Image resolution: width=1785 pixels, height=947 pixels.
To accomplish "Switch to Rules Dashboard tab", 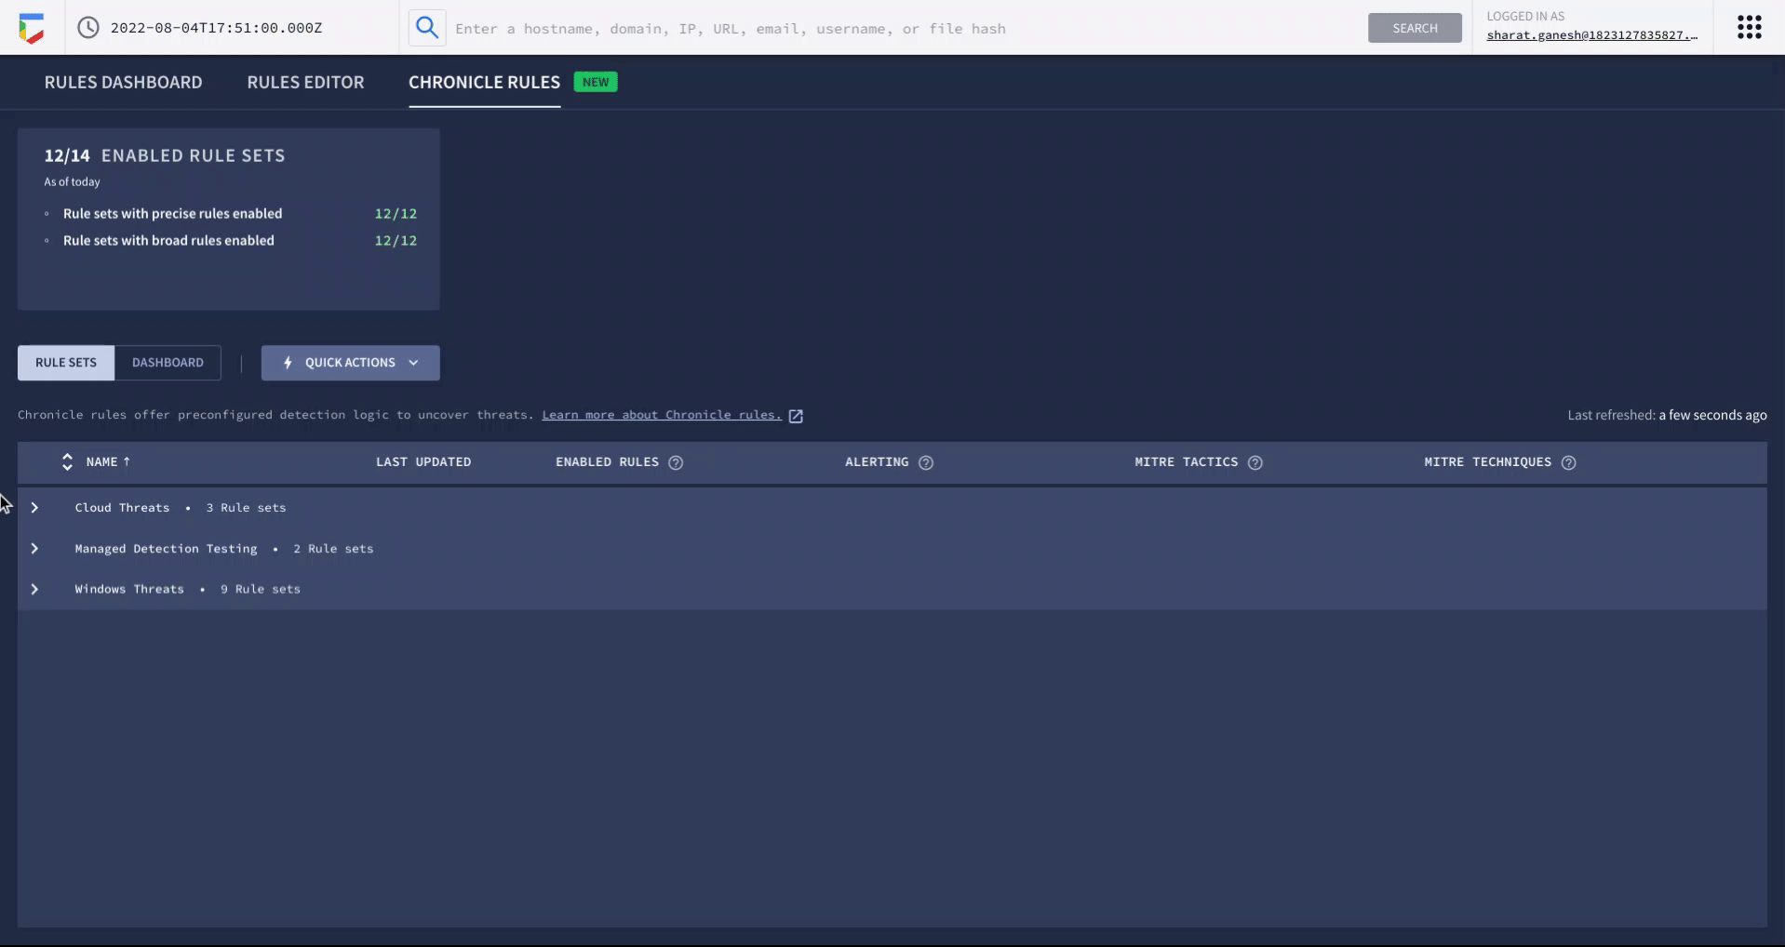I will click(x=123, y=82).
